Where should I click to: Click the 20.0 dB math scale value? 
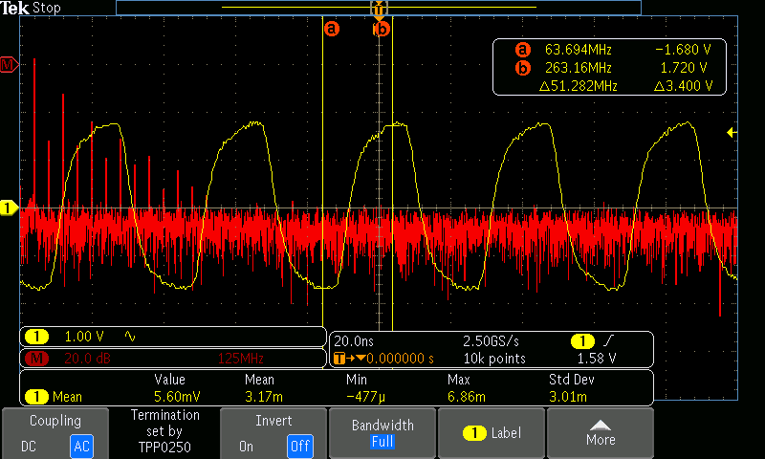coord(87,359)
